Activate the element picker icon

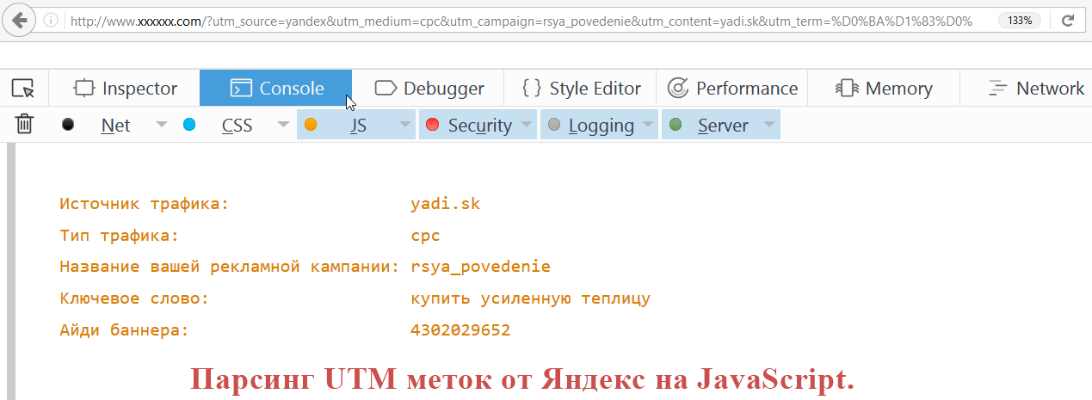(23, 88)
